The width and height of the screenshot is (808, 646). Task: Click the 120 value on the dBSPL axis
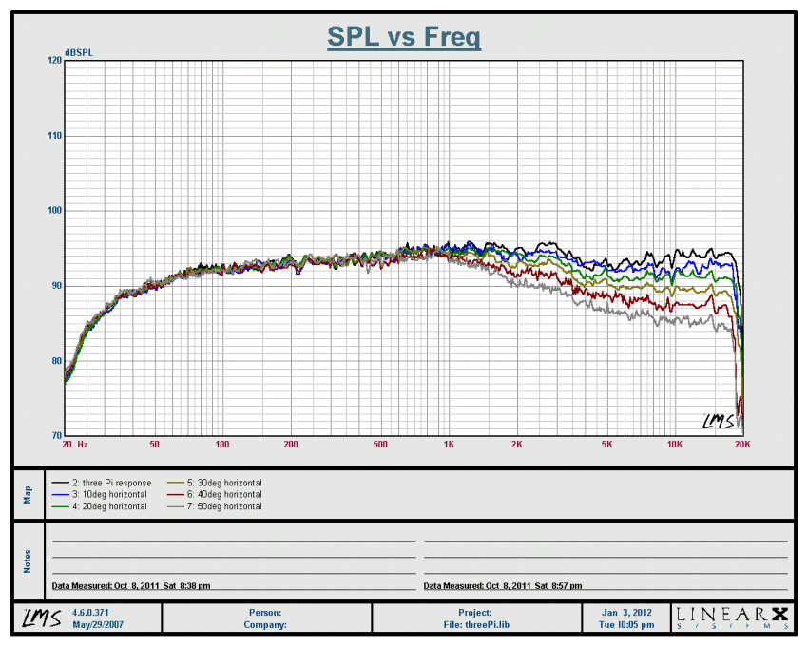(54, 60)
